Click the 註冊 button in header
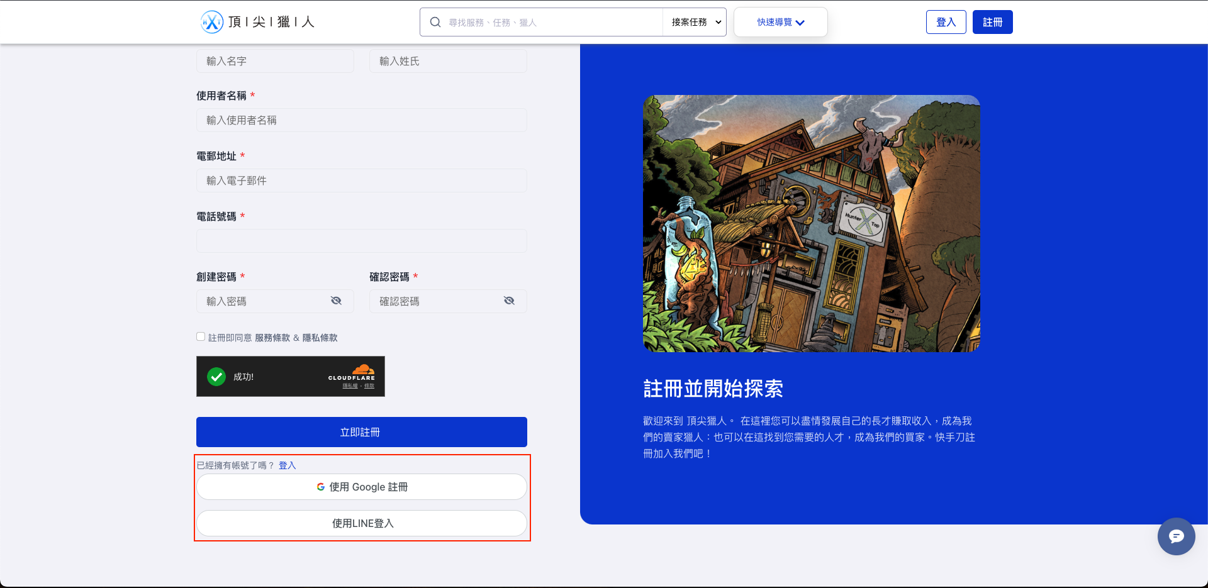 pos(992,21)
